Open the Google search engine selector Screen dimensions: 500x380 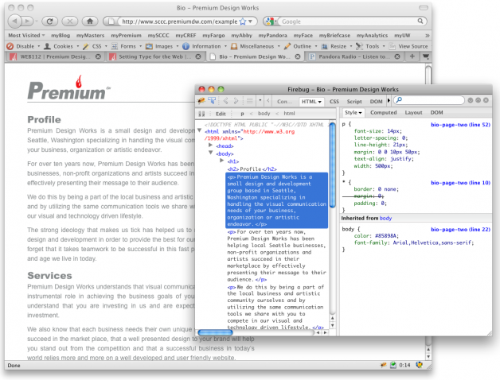click(x=271, y=21)
